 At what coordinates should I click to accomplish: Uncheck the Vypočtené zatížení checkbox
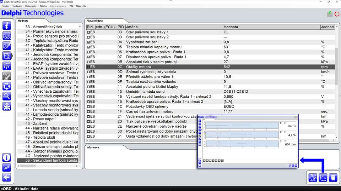pyautogui.click(x=88, y=42)
